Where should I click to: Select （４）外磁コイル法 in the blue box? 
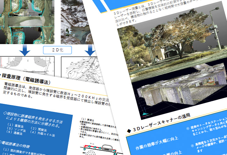point(43,134)
